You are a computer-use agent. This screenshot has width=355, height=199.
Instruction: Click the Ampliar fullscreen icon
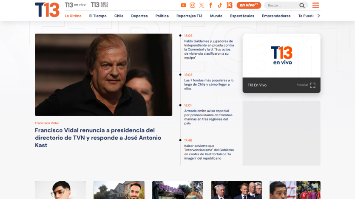pyautogui.click(x=312, y=85)
